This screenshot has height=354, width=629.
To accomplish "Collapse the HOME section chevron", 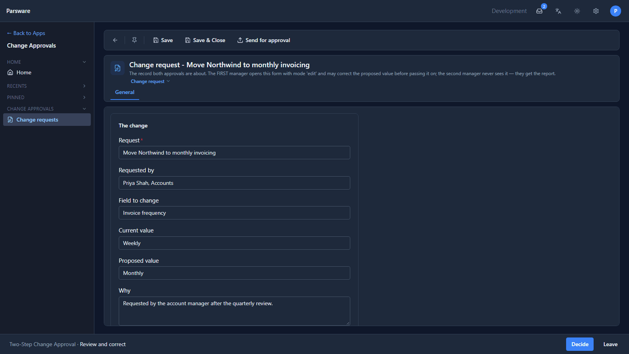I will [x=84, y=62].
